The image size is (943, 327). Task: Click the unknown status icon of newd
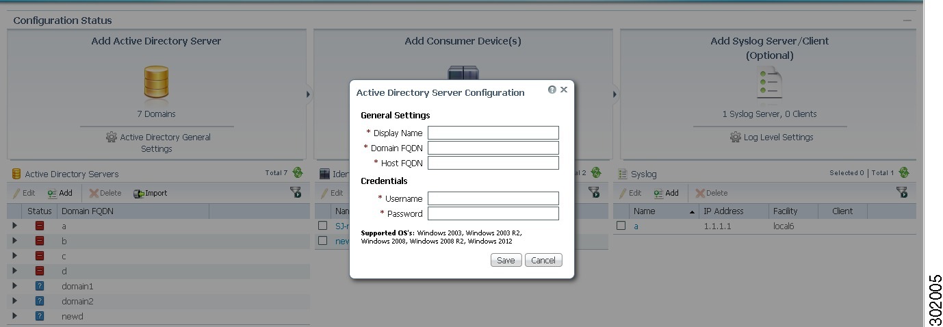tap(40, 316)
